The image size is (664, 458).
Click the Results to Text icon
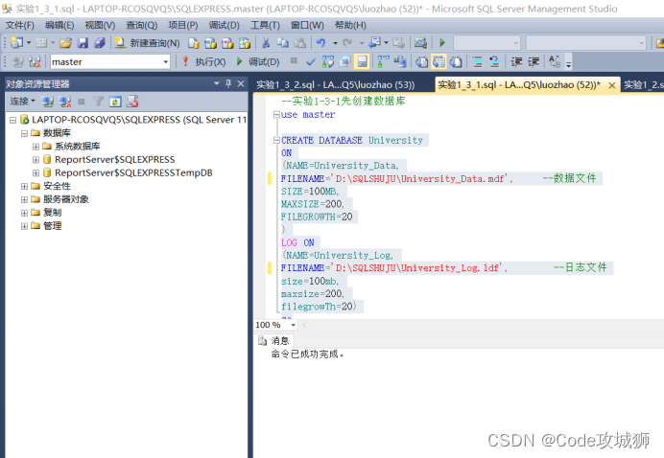(x=421, y=62)
